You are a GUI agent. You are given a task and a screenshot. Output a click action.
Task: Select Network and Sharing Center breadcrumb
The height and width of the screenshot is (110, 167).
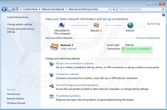(x=83, y=9)
